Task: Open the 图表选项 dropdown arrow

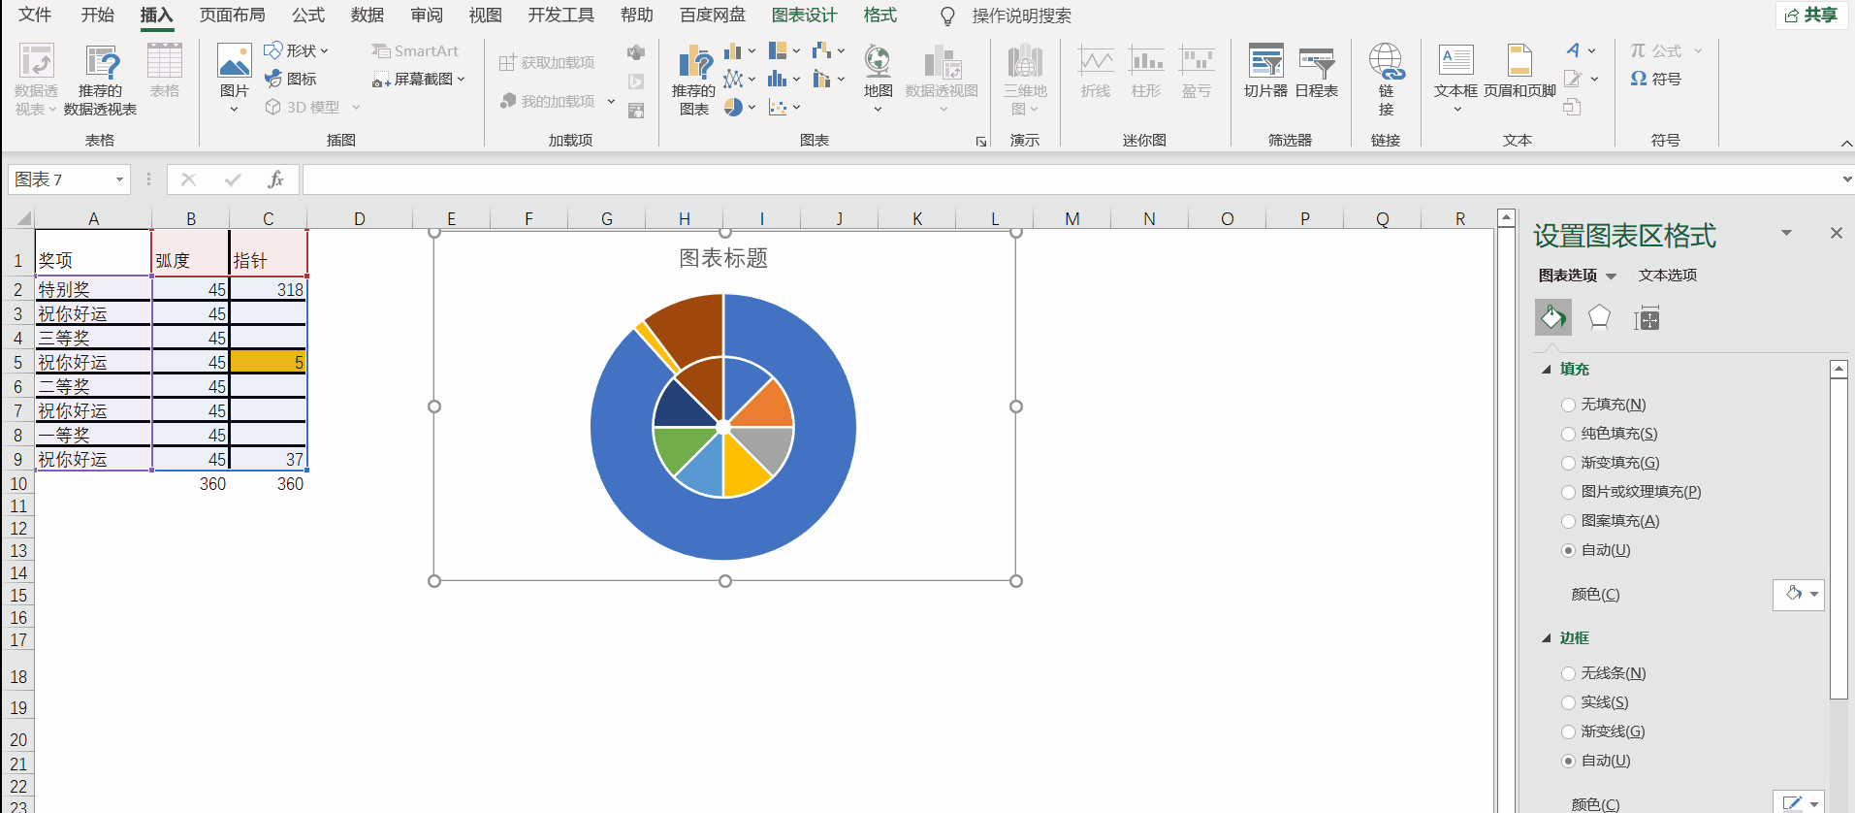Action: (x=1611, y=276)
